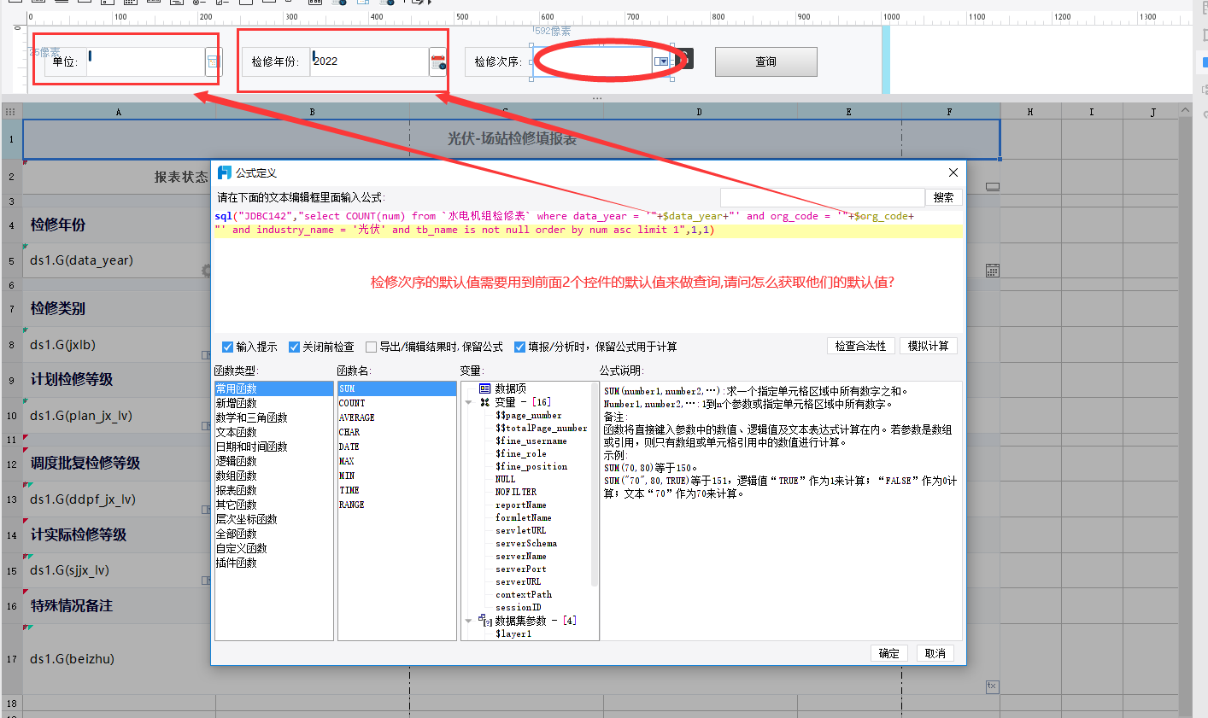This screenshot has width=1208, height=718.
Task: Select $$totalPage_number variable
Action: [x=541, y=428]
